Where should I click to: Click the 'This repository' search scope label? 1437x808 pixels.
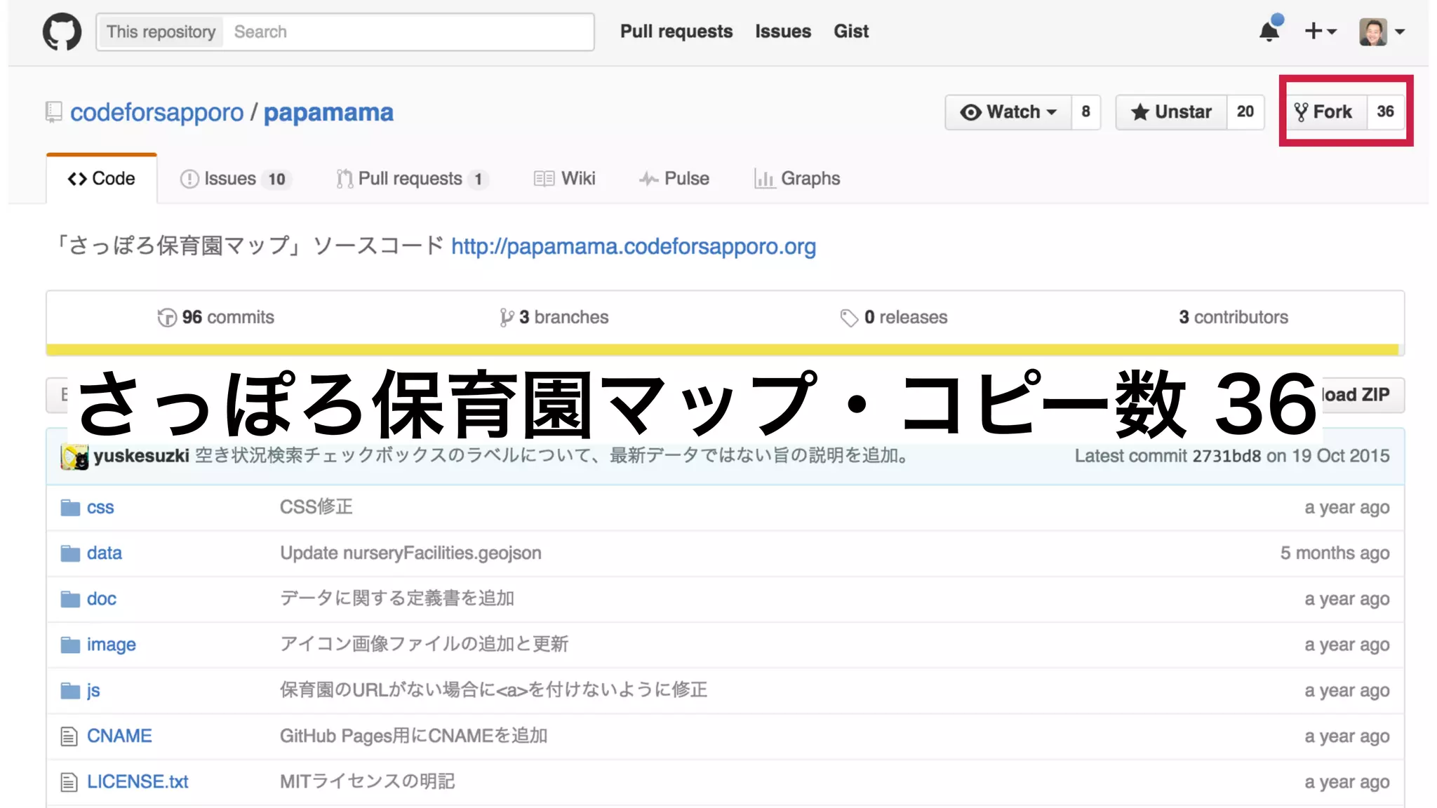(x=161, y=32)
